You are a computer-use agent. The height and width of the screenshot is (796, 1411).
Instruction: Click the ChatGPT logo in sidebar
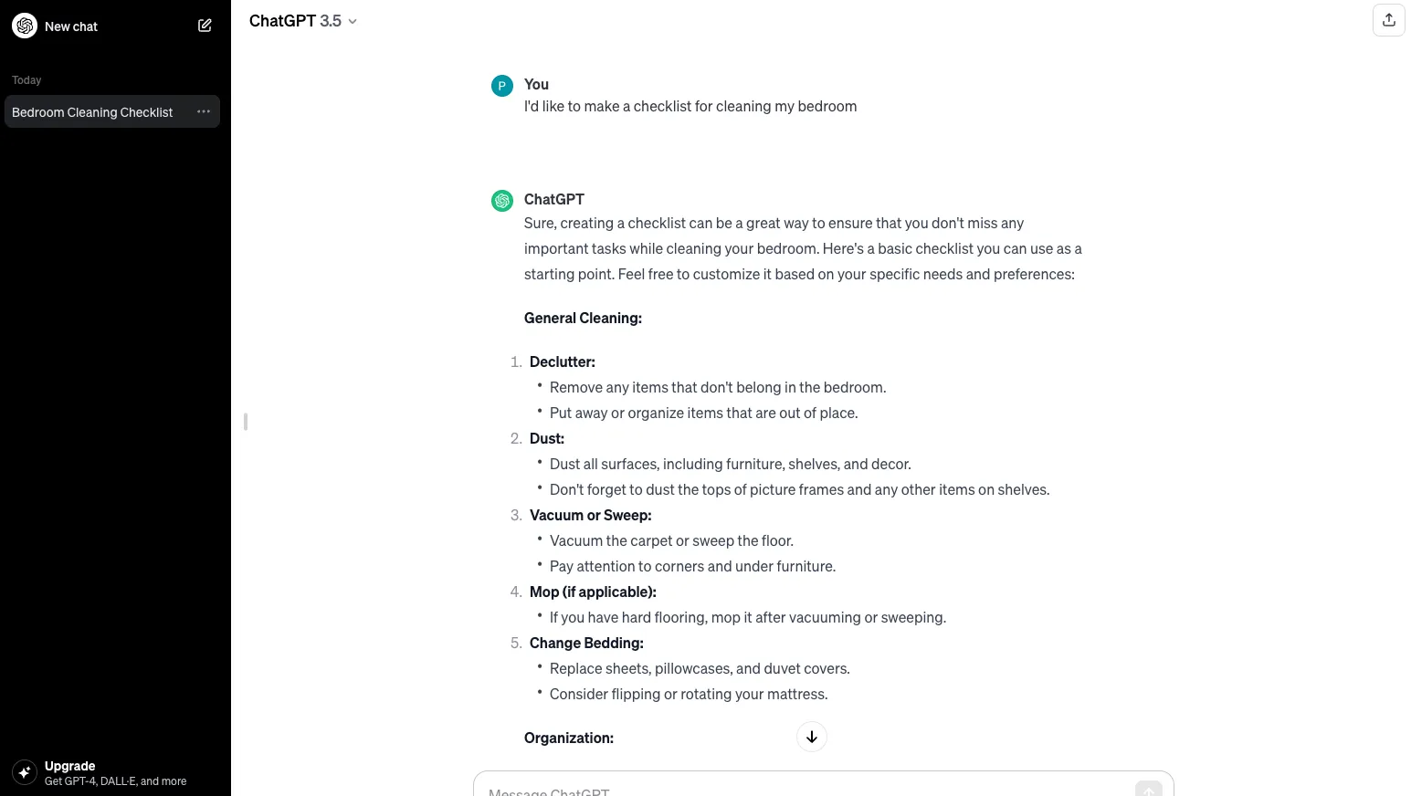[25, 26]
